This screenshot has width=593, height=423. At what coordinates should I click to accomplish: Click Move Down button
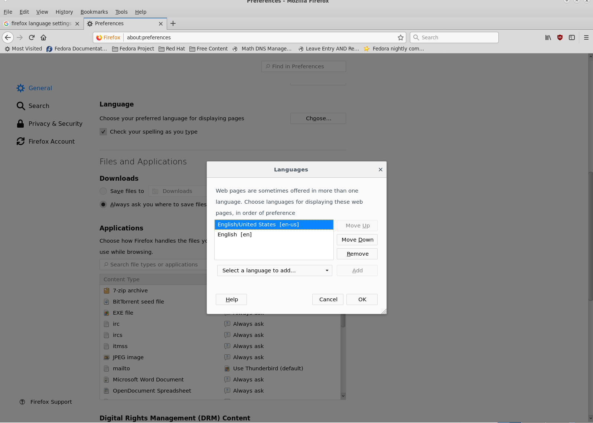pyautogui.click(x=357, y=240)
